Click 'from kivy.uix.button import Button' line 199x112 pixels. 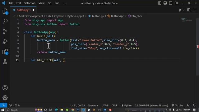click(x=52, y=24)
